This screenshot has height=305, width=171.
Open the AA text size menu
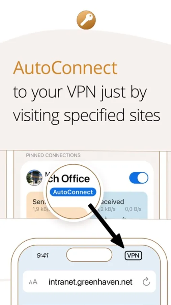(33, 282)
